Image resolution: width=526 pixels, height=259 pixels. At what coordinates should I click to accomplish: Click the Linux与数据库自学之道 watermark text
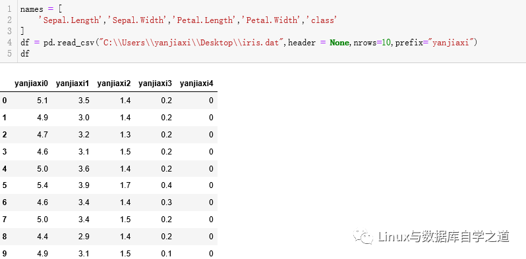coord(444,237)
